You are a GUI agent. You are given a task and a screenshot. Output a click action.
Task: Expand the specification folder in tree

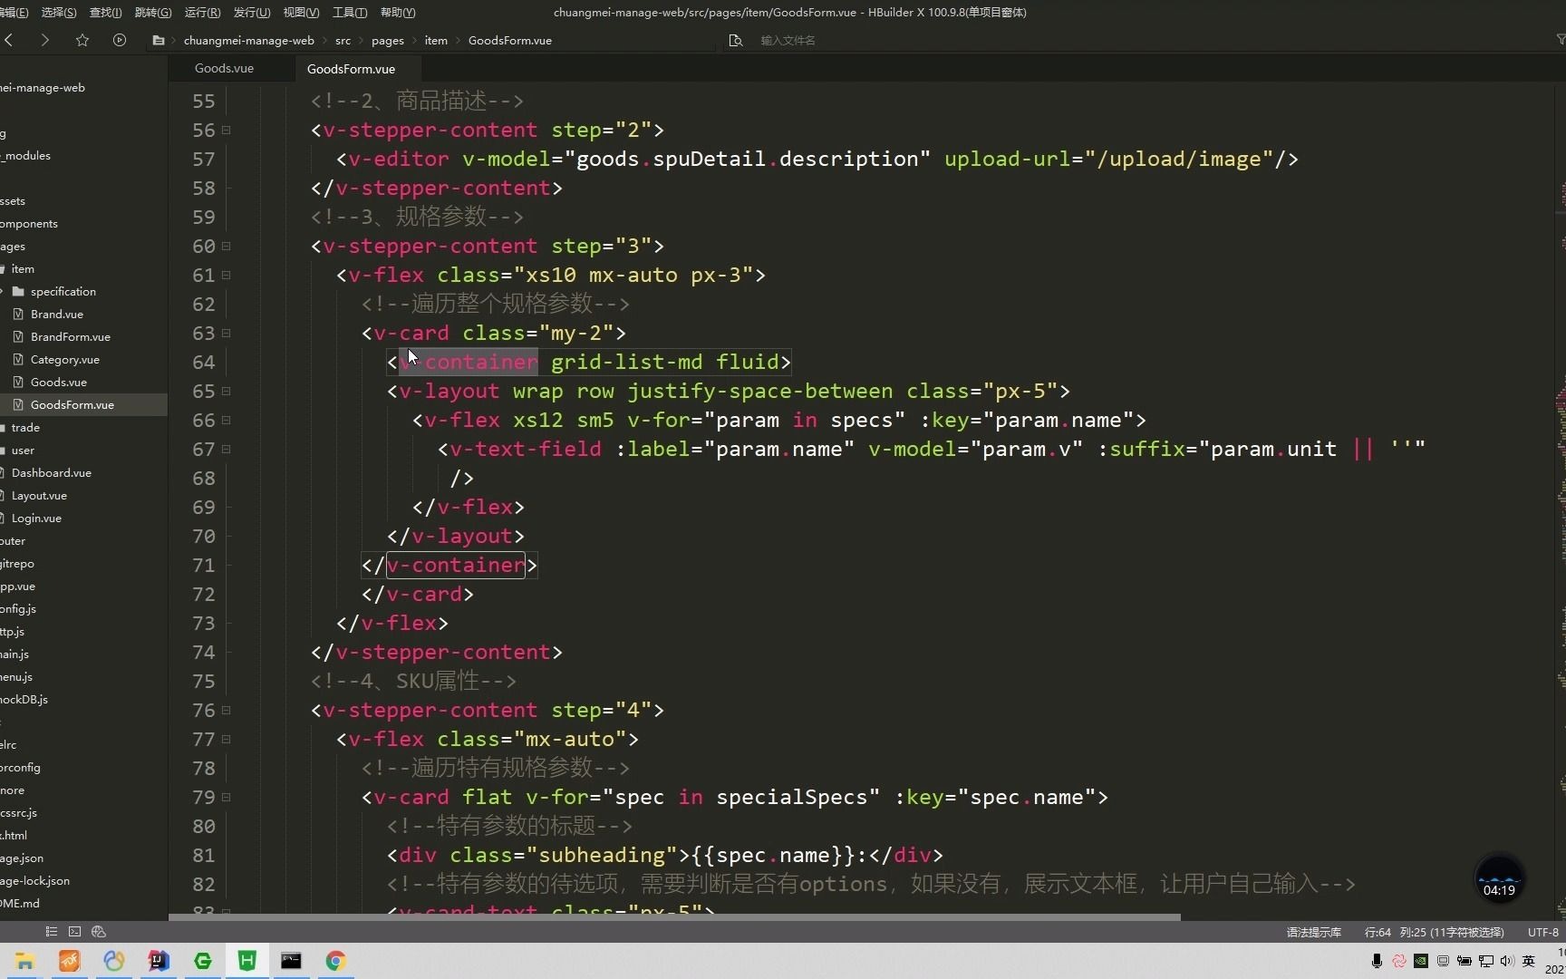click(3, 292)
